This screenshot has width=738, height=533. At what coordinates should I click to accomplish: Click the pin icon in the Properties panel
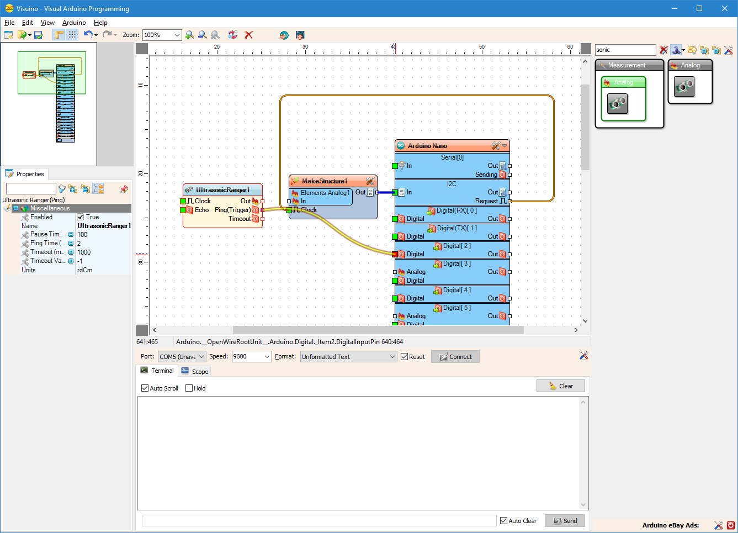pyautogui.click(x=124, y=189)
